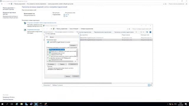Go up one level in Network Connections window
This screenshot has width=189, height=106.
[51, 29]
